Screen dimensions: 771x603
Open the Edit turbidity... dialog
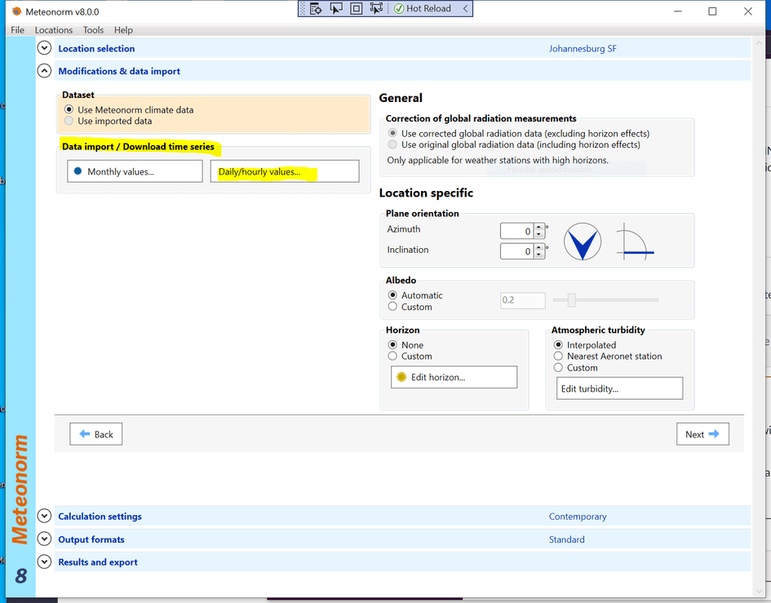pyautogui.click(x=619, y=388)
